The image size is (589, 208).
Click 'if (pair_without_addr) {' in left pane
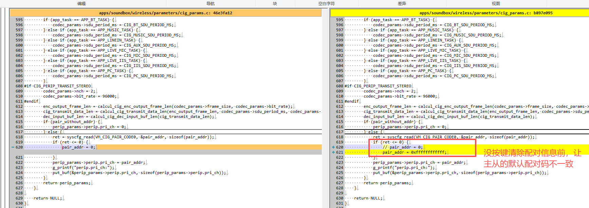click(x=72, y=122)
